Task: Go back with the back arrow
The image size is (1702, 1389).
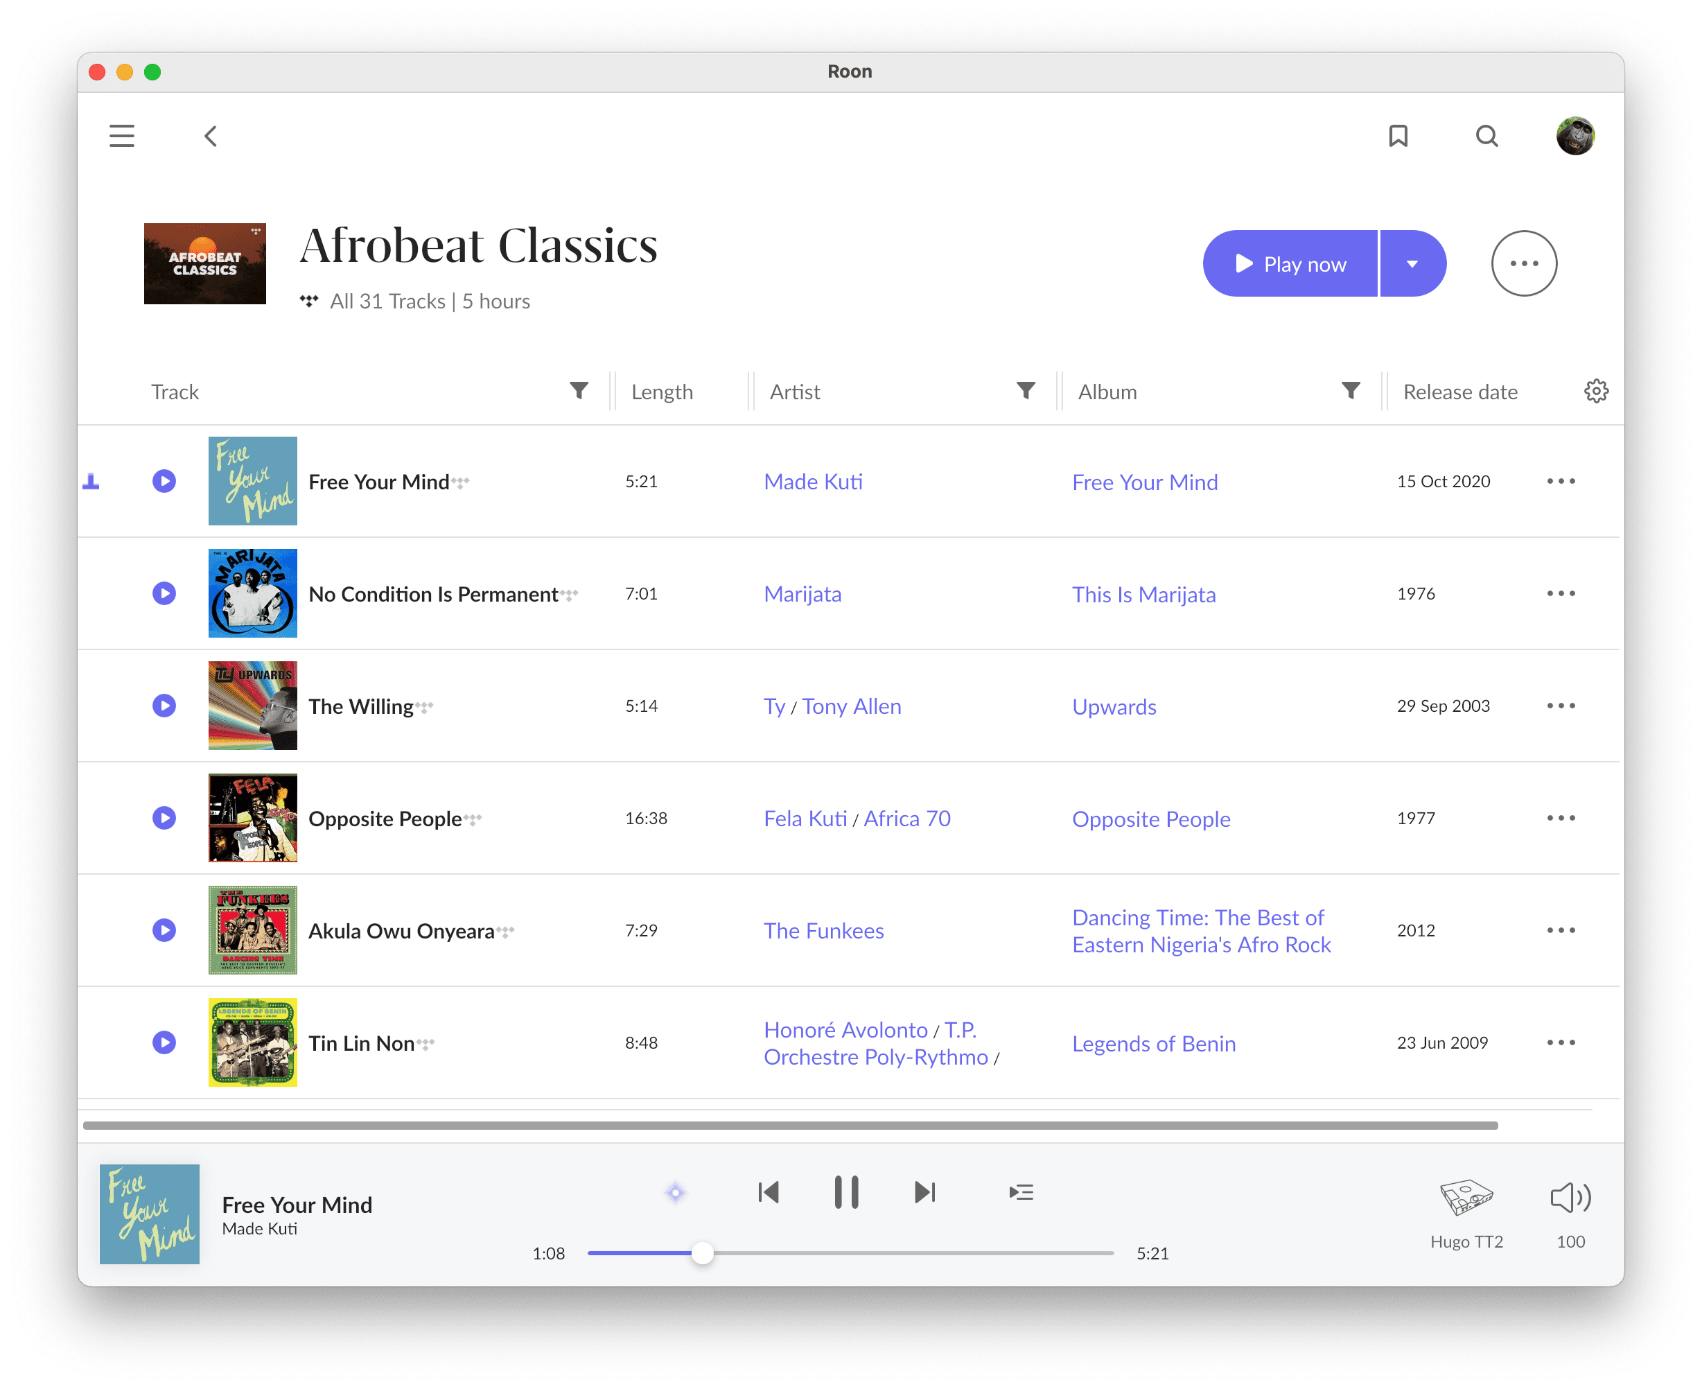Action: click(x=211, y=136)
